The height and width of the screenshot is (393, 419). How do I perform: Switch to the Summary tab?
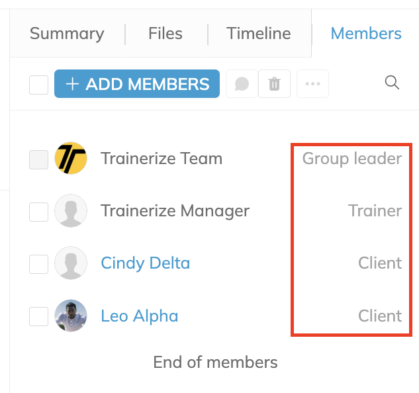click(67, 34)
